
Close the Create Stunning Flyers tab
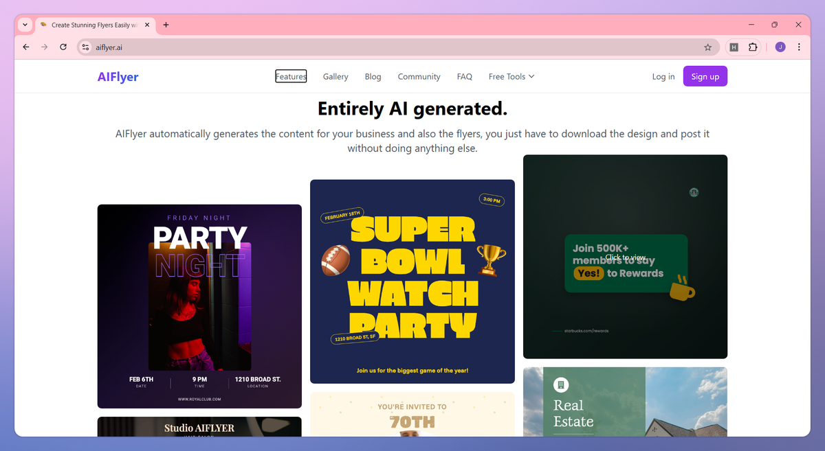coord(147,25)
